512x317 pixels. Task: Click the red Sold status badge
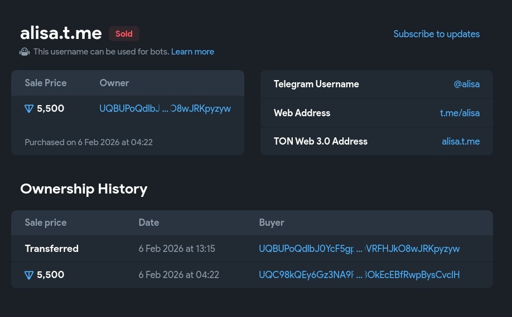click(x=124, y=34)
